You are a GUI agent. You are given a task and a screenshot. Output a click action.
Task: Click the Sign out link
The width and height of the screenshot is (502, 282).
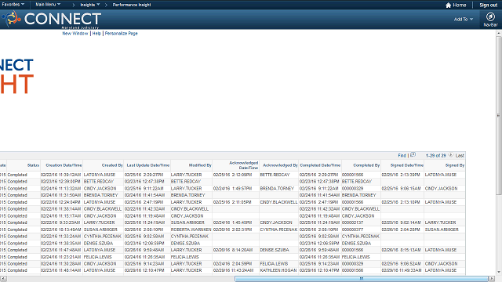[488, 5]
